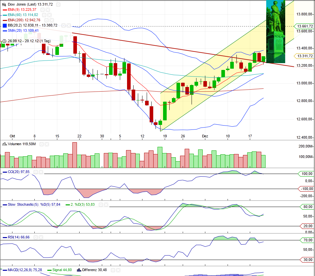Click the red EMA(9) legend line
The height and width of the screenshot is (276, 315).
click(5, 10)
